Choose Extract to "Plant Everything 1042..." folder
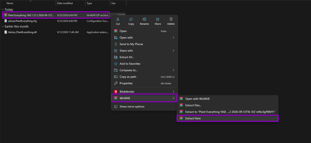This screenshot has width=311, height=143. pyautogui.click(x=228, y=112)
